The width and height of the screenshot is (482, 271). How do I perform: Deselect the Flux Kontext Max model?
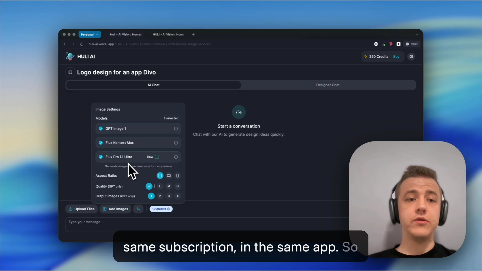(101, 143)
